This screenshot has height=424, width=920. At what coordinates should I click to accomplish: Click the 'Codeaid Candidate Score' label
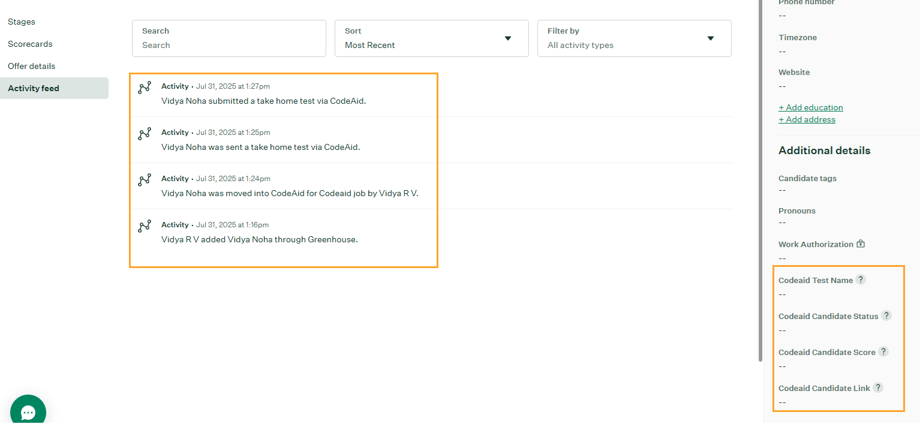[x=827, y=352]
